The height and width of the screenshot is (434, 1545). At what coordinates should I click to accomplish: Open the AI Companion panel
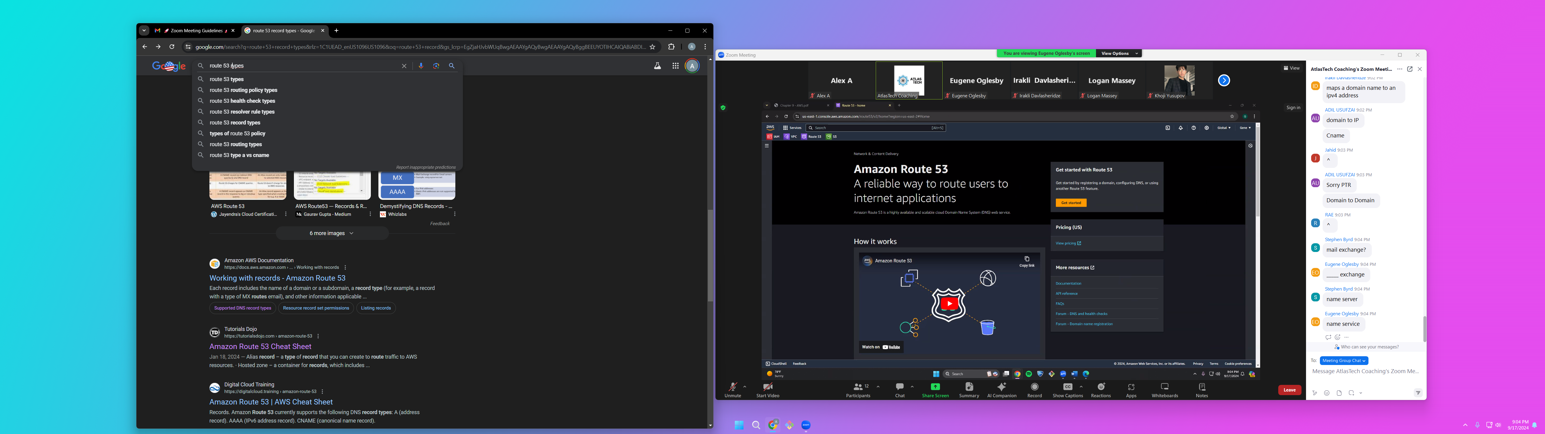coord(1001,388)
